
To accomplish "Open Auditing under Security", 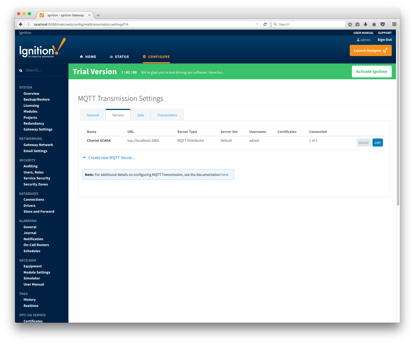I will pos(30,166).
